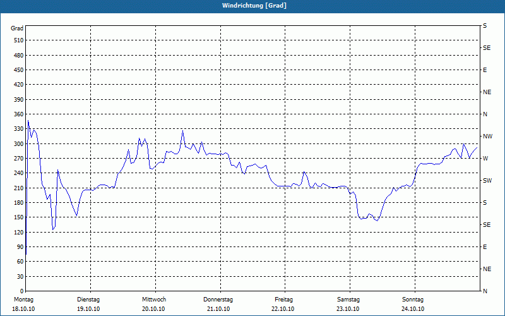The image size is (505, 316).
Task: Click the 'N' compass label at 360 level
Action: click(x=485, y=114)
